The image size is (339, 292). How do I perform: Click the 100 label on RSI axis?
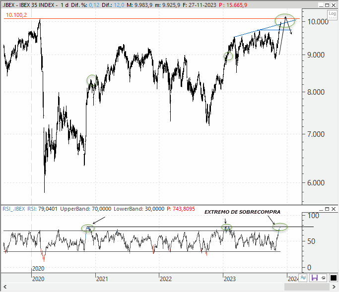click(x=313, y=216)
